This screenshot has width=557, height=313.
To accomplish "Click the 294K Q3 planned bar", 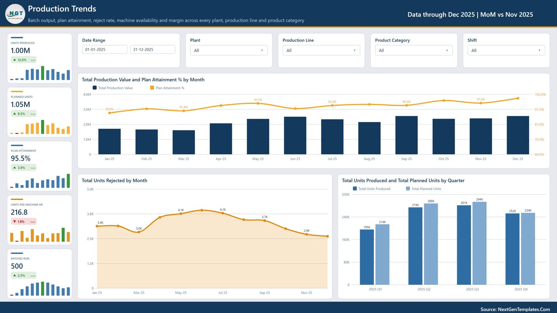I will click(479, 243).
